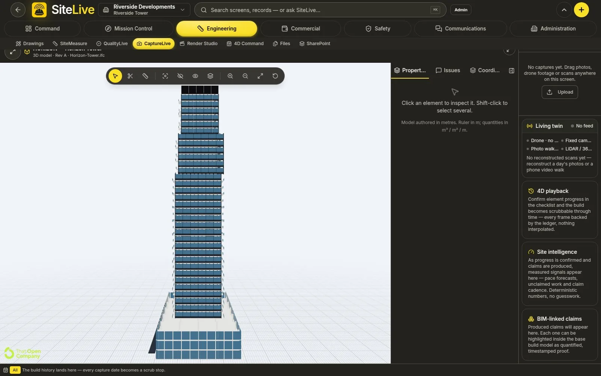Screen dimensions: 601x376
Task: Activate the ruler measure tool
Action: (145, 76)
